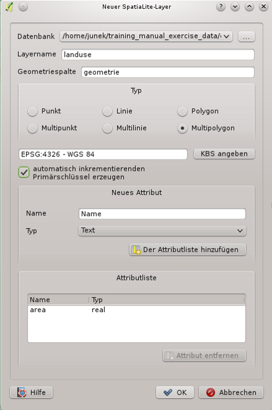Select Multipunkt geometry option

32,128
